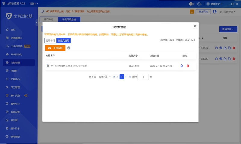Click the upload time 2025-07-28 16:27:32

click(x=161, y=66)
